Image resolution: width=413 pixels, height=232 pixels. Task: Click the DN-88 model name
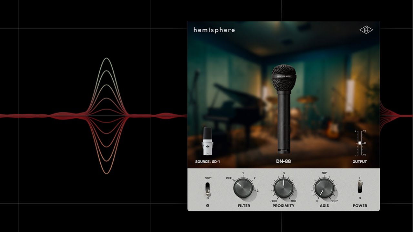(284, 161)
